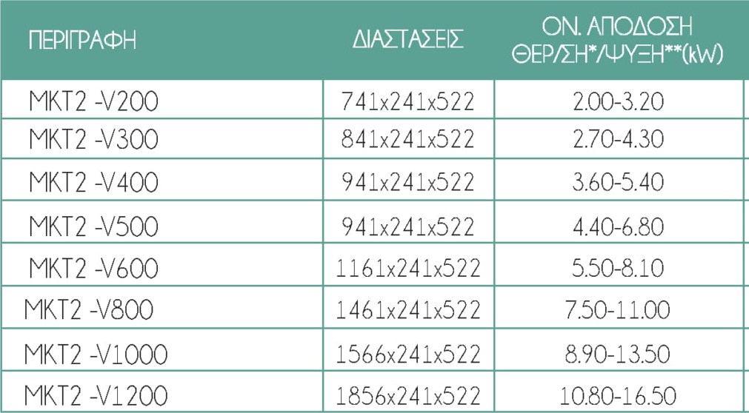
Task: Click the ΠΕΡΙΓΡΑΦΗ column header
Action: (83, 40)
